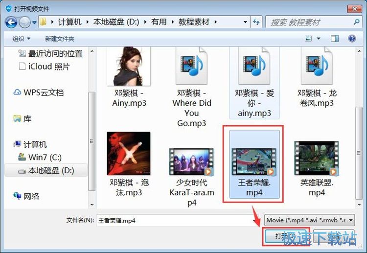Close the 打开视频文件 dialog
Viewport: 367px width, 253px height.
(354, 9)
